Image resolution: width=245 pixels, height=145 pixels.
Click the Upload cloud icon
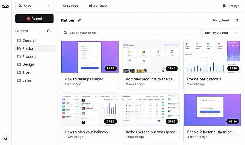click(x=215, y=20)
